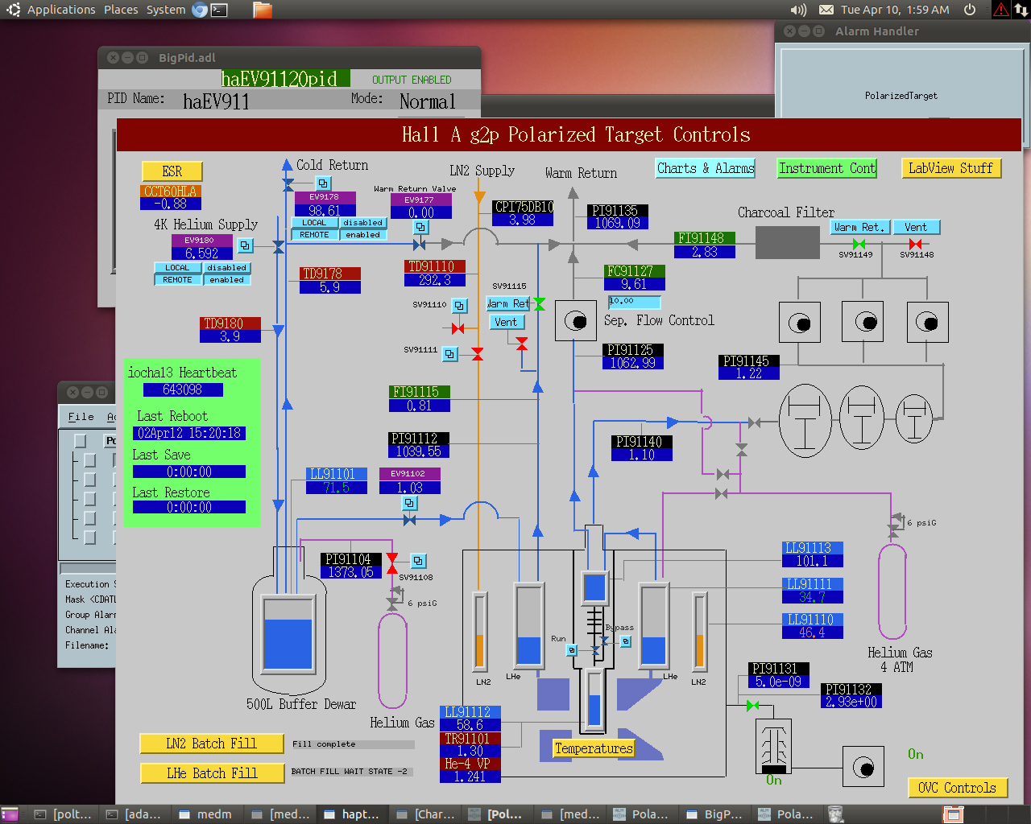1031x824 pixels.
Task: Click the red SV91110 valve symbol
Action: 458,328
